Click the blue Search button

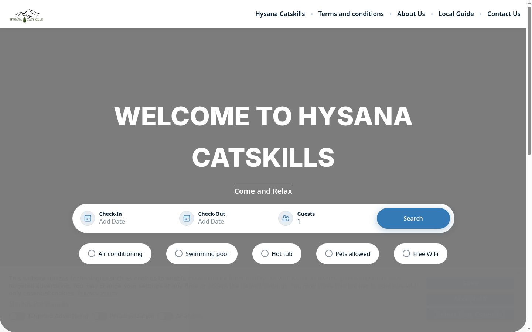413,218
